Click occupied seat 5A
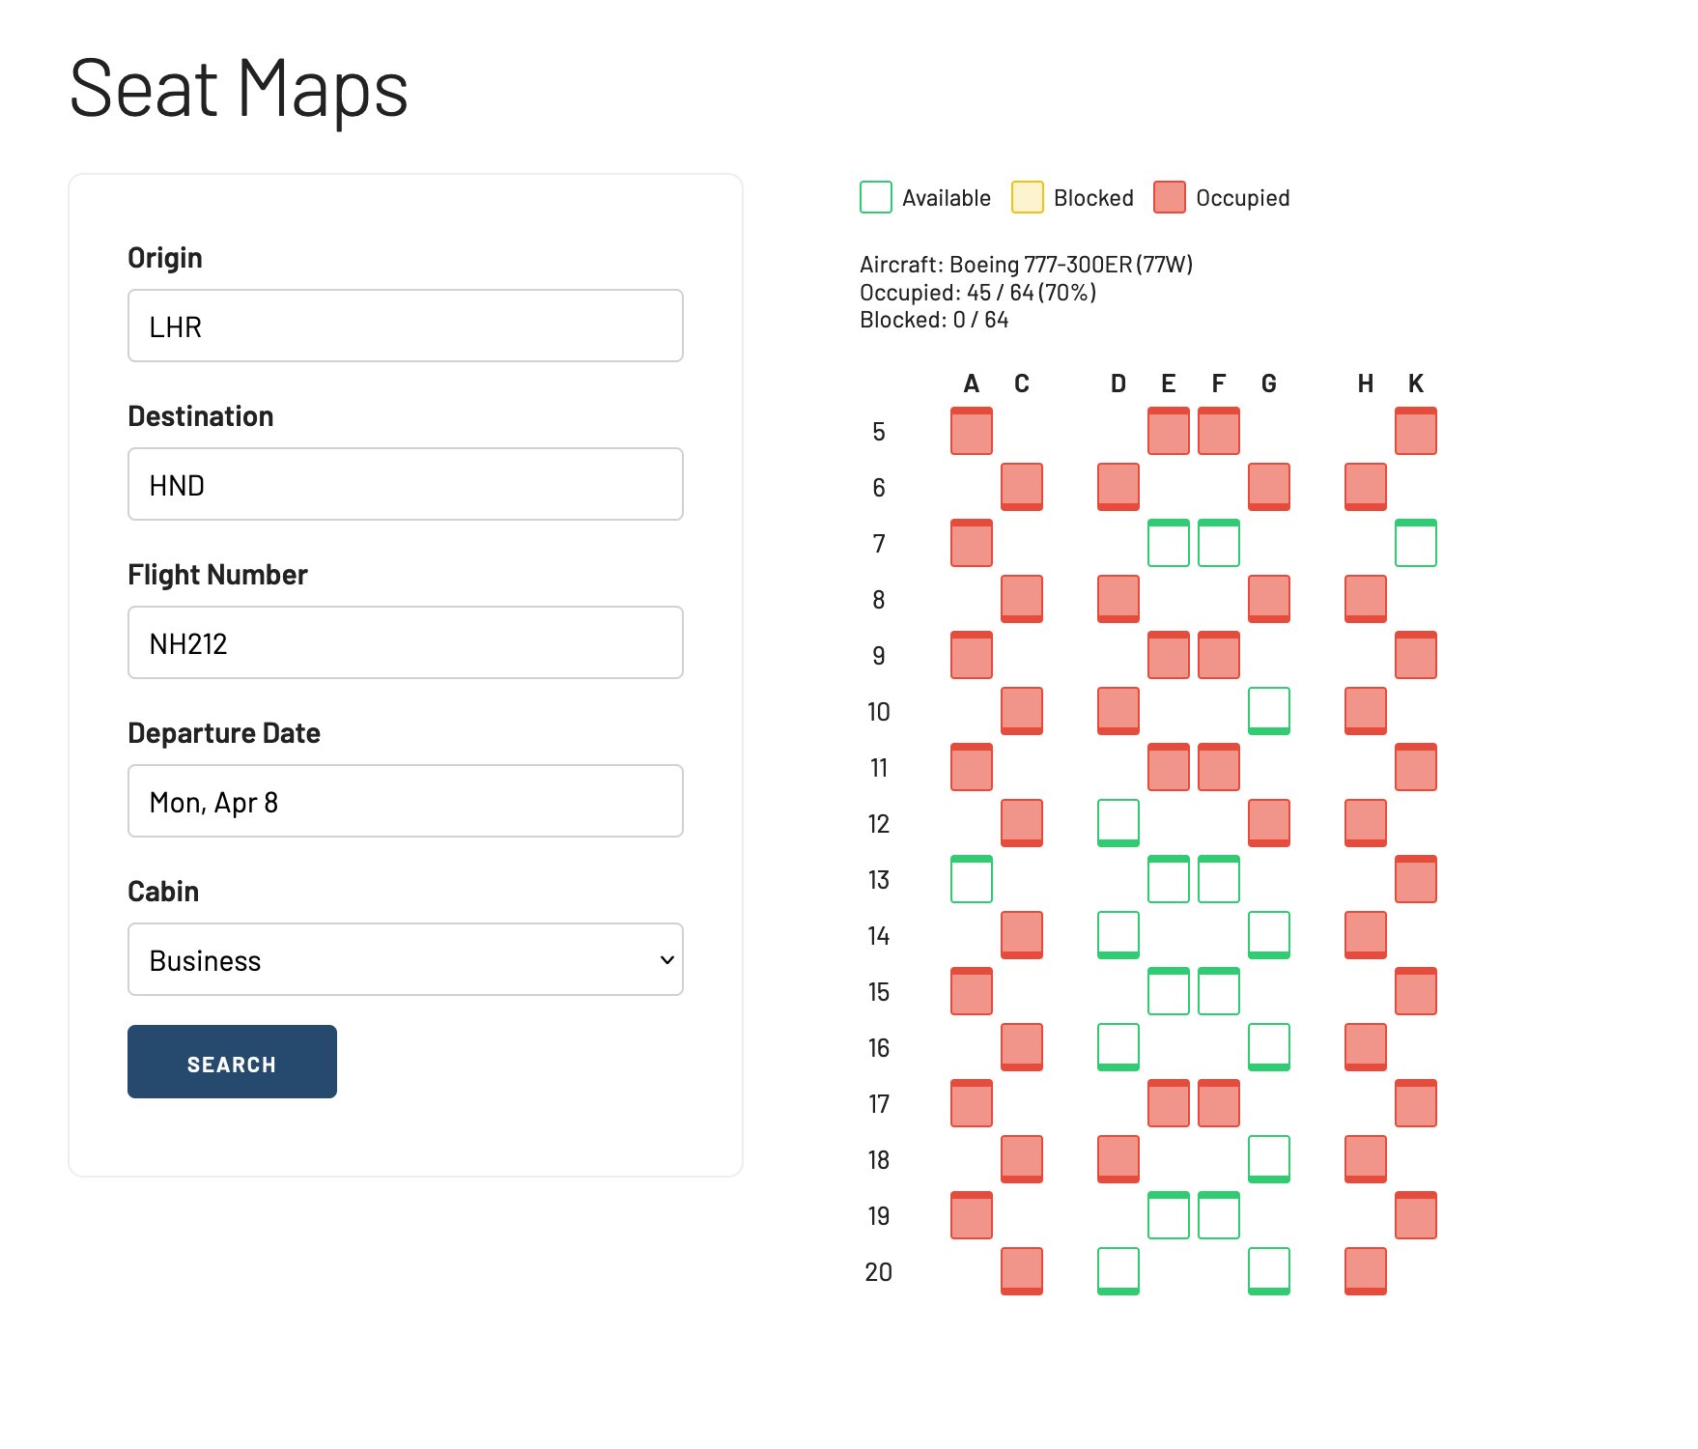 coord(971,432)
